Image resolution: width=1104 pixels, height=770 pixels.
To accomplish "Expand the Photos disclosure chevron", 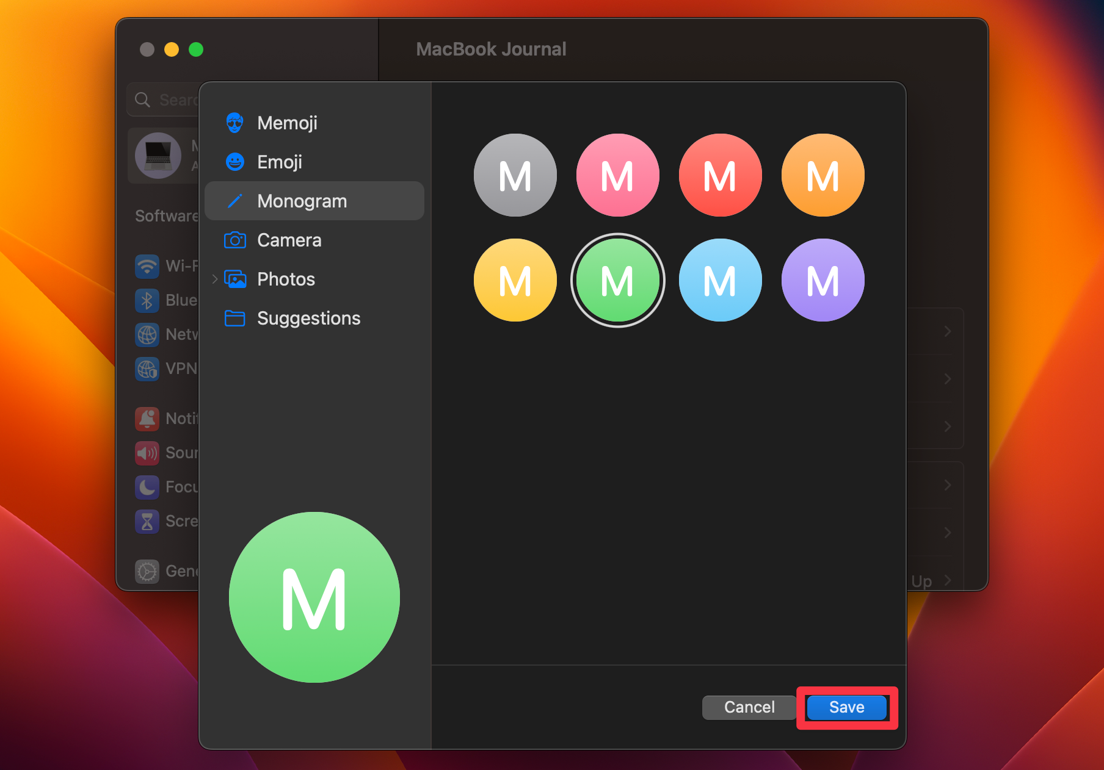I will pyautogui.click(x=214, y=279).
